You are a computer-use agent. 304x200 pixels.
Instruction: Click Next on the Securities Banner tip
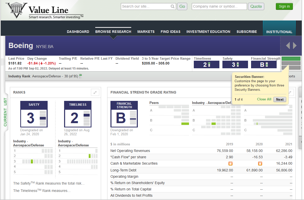coord(280,99)
